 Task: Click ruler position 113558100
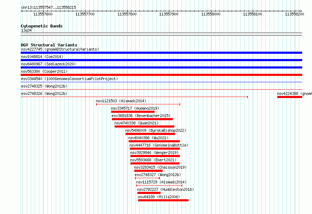[x=252, y=14]
